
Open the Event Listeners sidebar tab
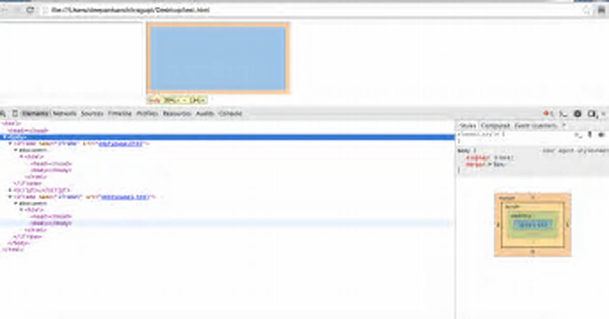[536, 126]
